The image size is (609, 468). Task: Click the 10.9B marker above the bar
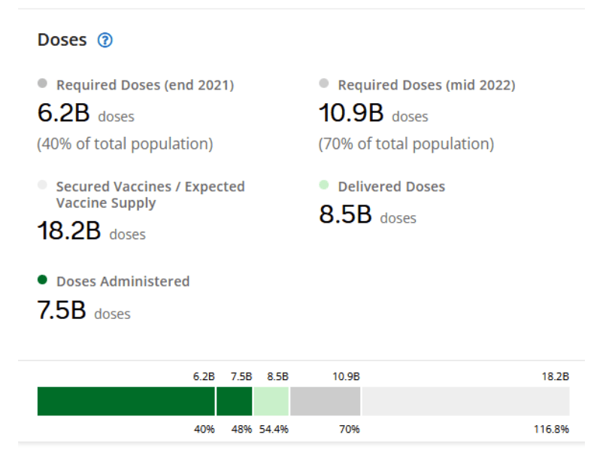[x=347, y=376]
